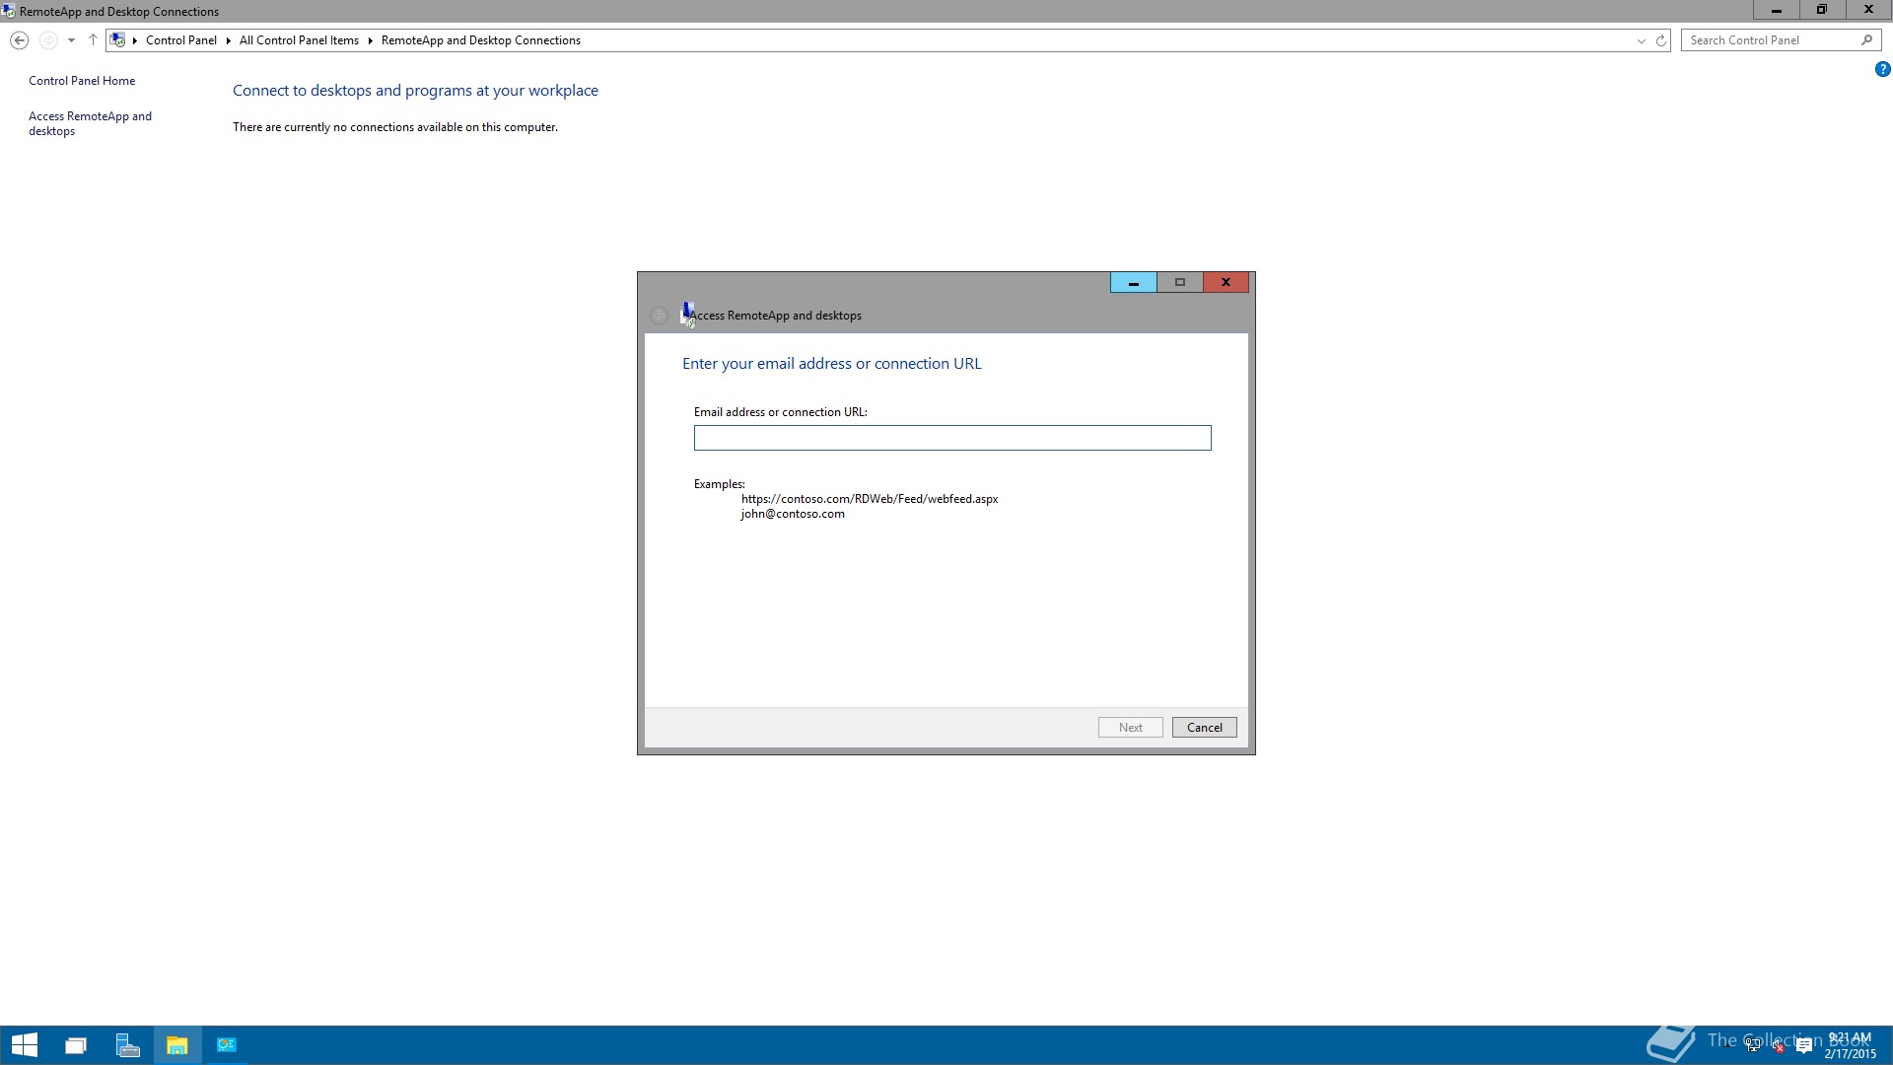1893x1065 pixels.
Task: Expand the address bar history dropdown
Action: [x=1641, y=40]
